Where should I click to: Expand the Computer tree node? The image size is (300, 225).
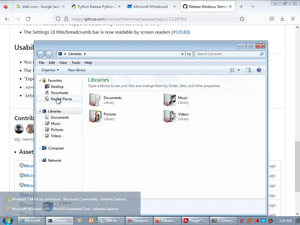[40, 148]
